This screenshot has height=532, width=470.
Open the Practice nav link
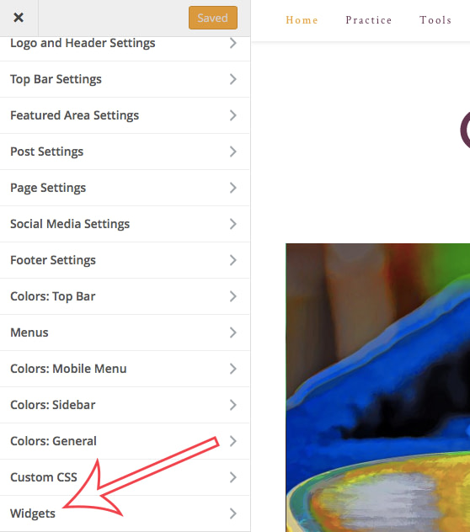(368, 20)
